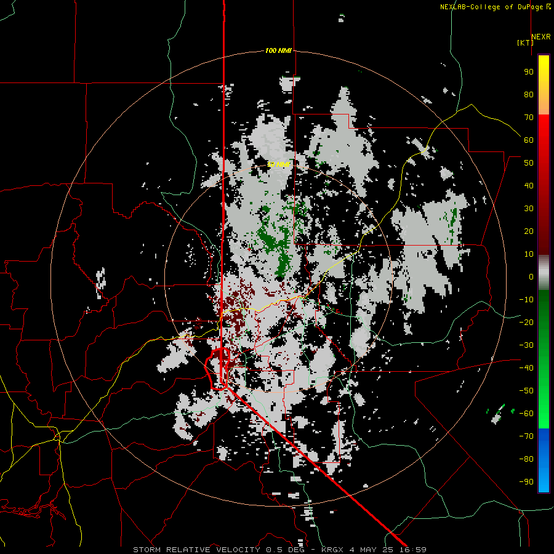This screenshot has width=554, height=554.
Task: Click the -20 value on velocity scale
Action: coord(526,323)
